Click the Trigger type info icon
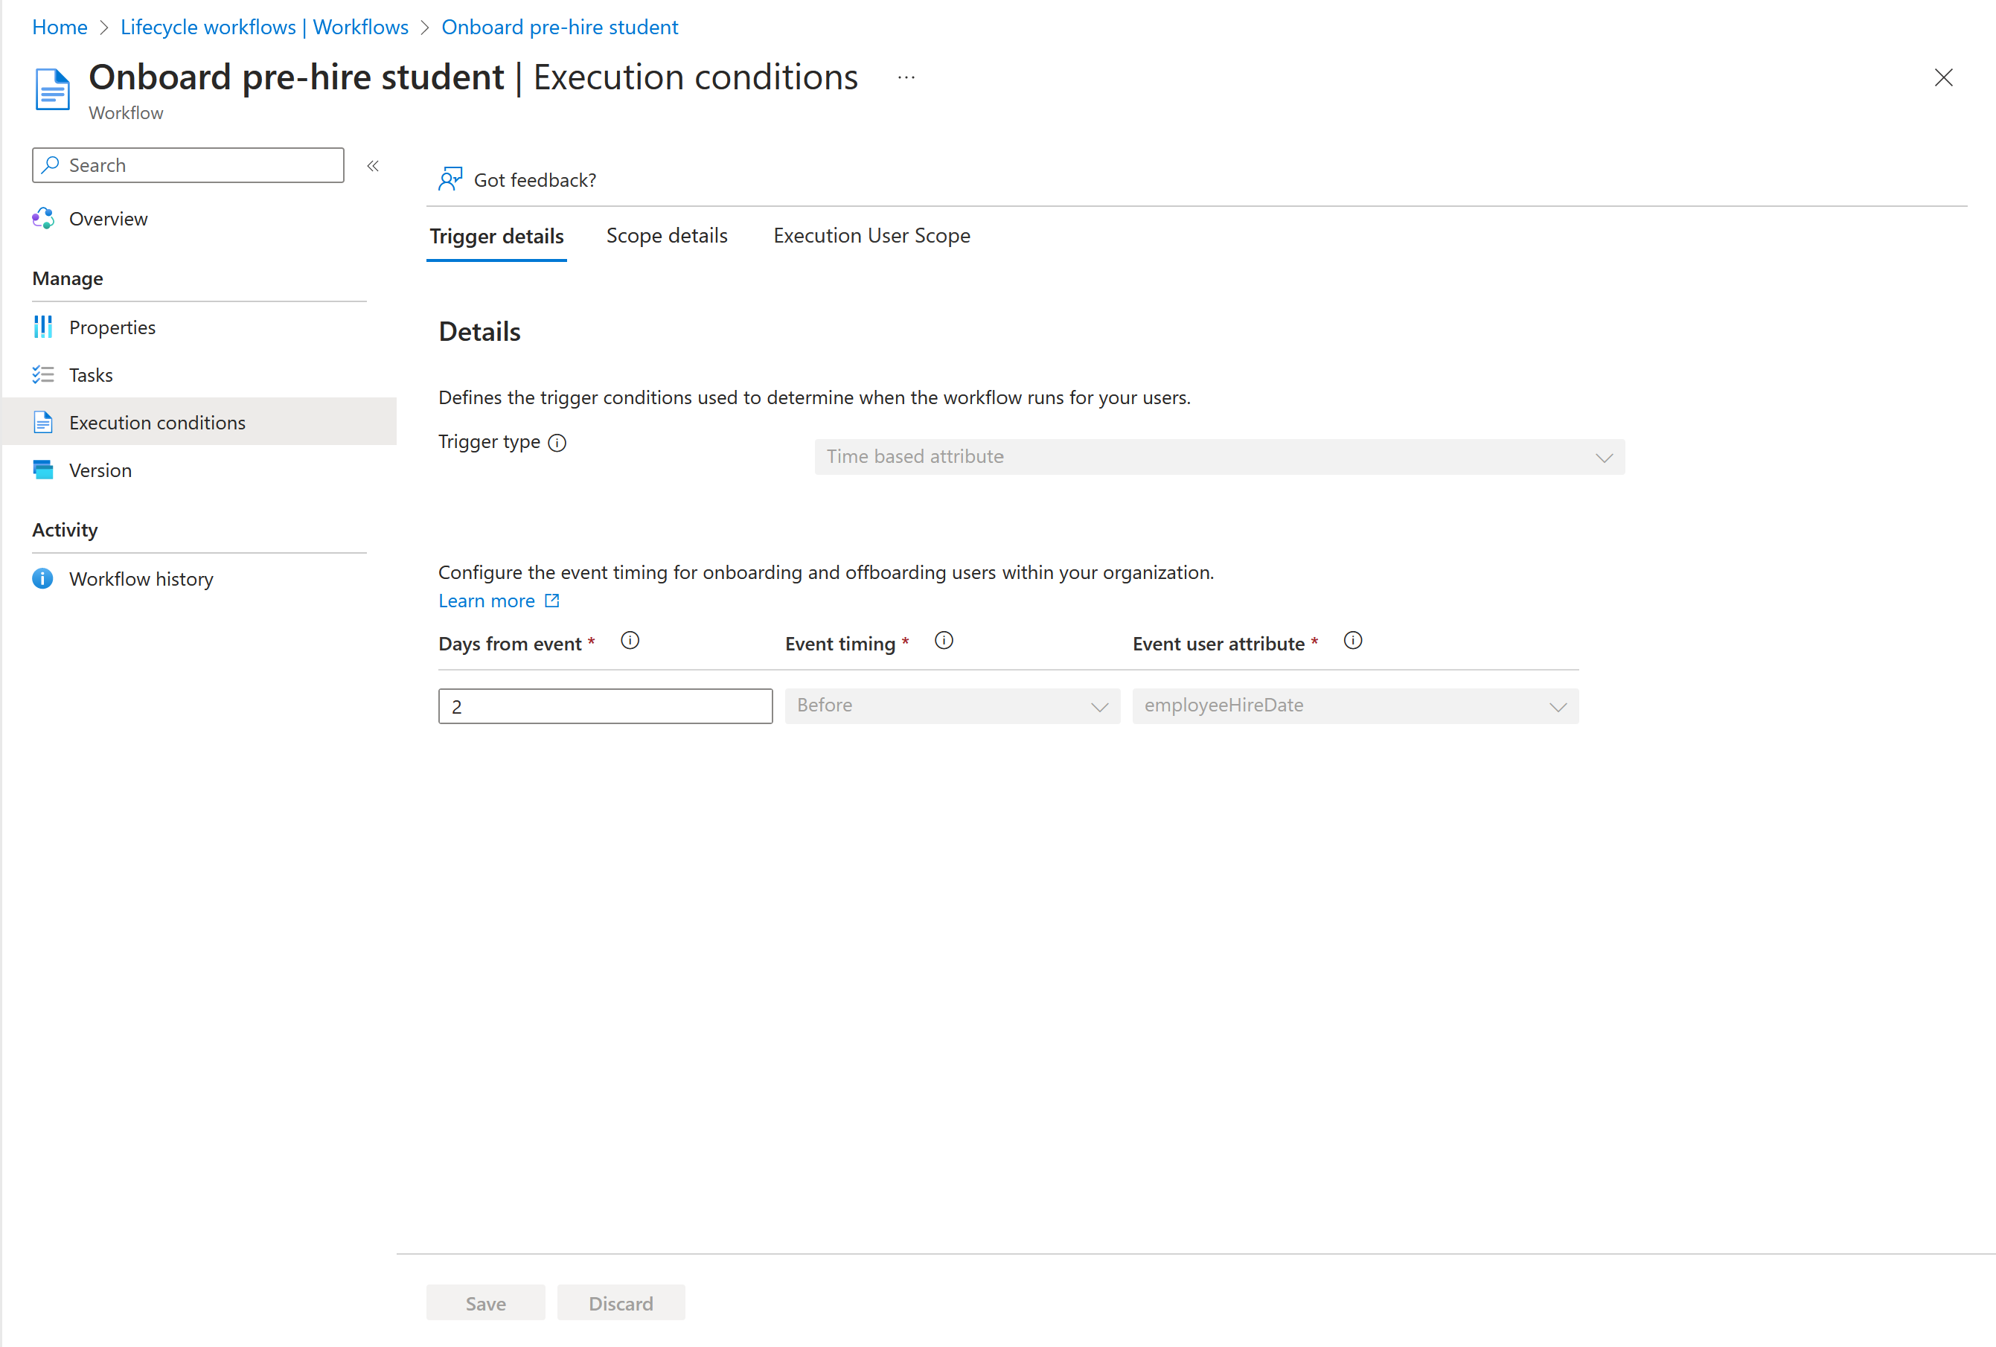The image size is (1996, 1347). coord(557,442)
